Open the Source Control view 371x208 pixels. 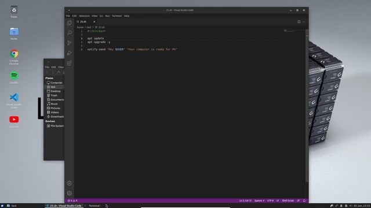point(69,43)
